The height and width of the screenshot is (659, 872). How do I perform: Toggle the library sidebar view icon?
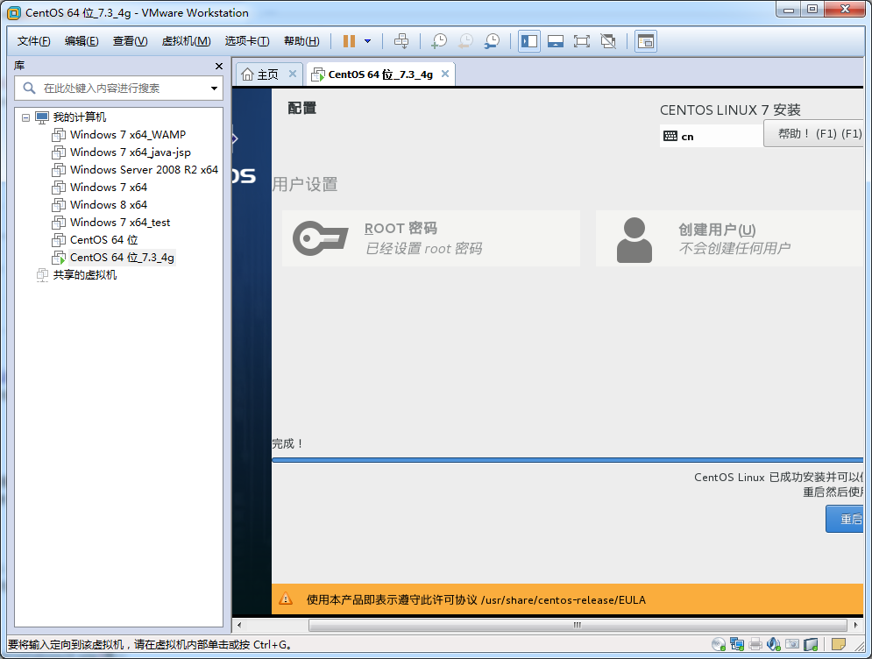coord(528,41)
